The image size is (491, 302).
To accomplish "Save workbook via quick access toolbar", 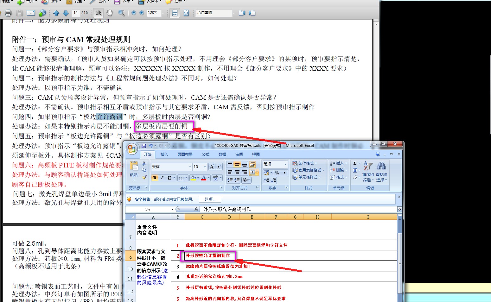I will tap(144, 146).
